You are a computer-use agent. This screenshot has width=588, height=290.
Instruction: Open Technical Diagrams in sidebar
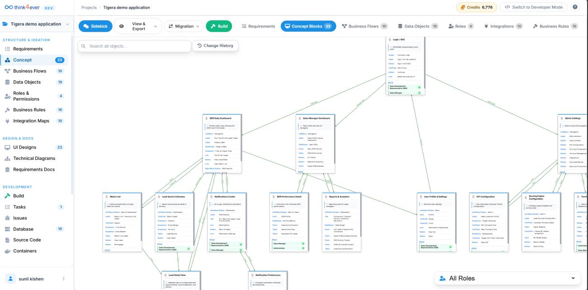35,159
